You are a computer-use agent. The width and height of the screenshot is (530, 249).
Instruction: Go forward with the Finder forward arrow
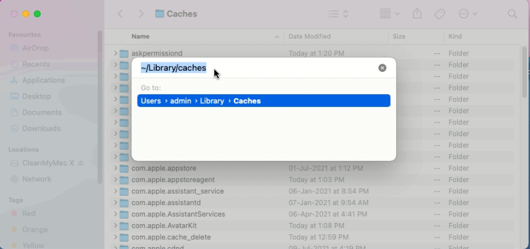141,14
